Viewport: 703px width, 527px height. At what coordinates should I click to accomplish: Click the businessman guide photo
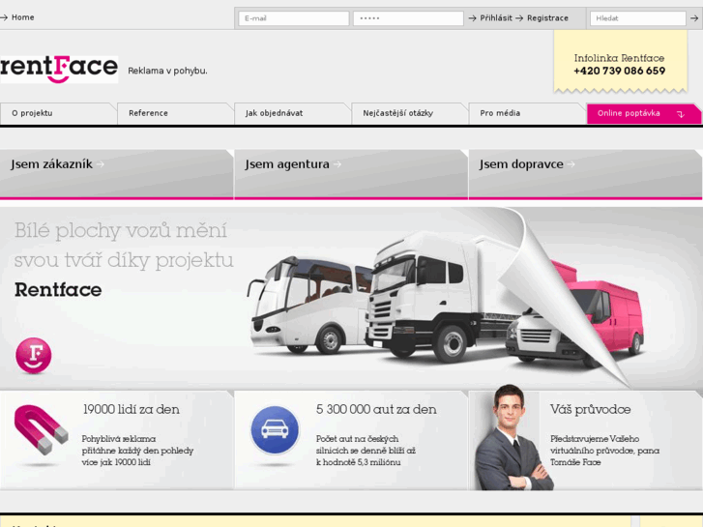click(513, 437)
